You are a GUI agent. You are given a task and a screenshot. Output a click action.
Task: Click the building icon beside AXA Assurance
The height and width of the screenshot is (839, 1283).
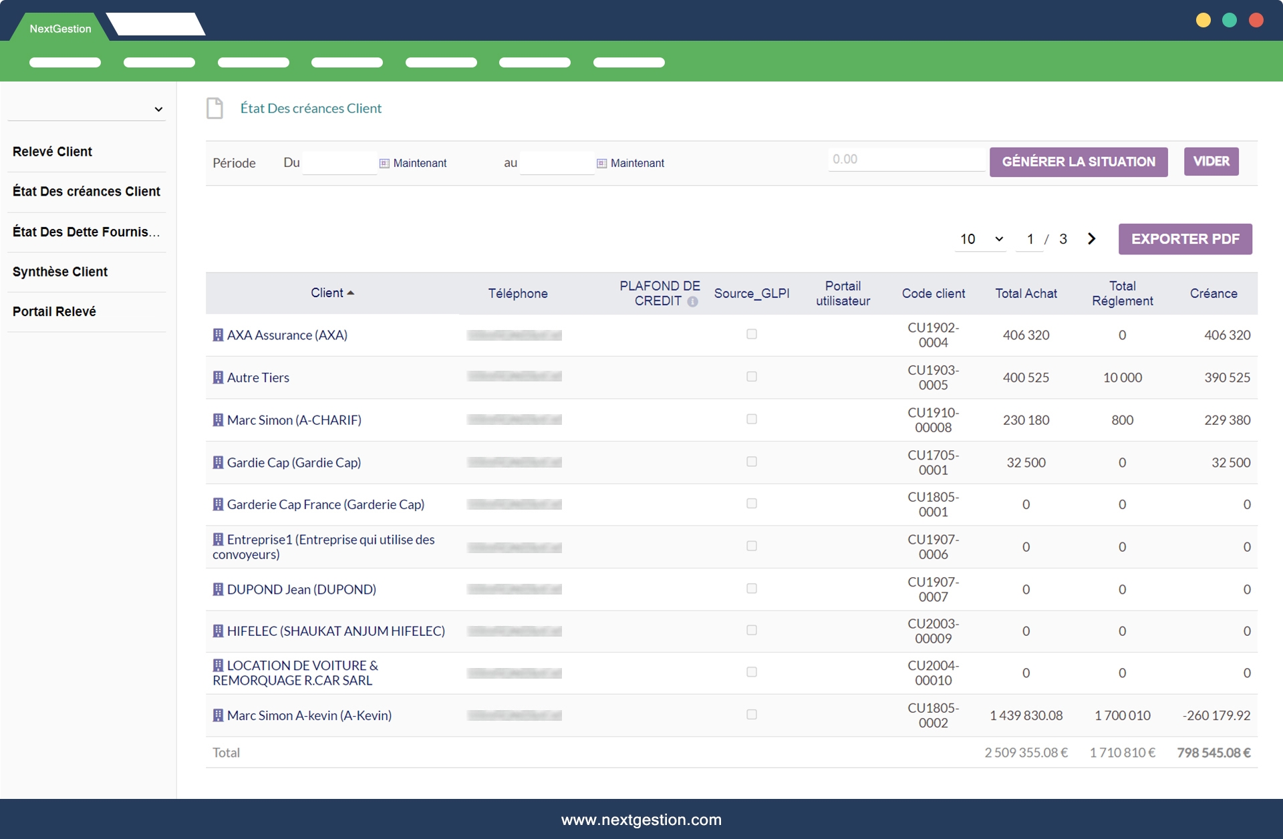click(218, 335)
